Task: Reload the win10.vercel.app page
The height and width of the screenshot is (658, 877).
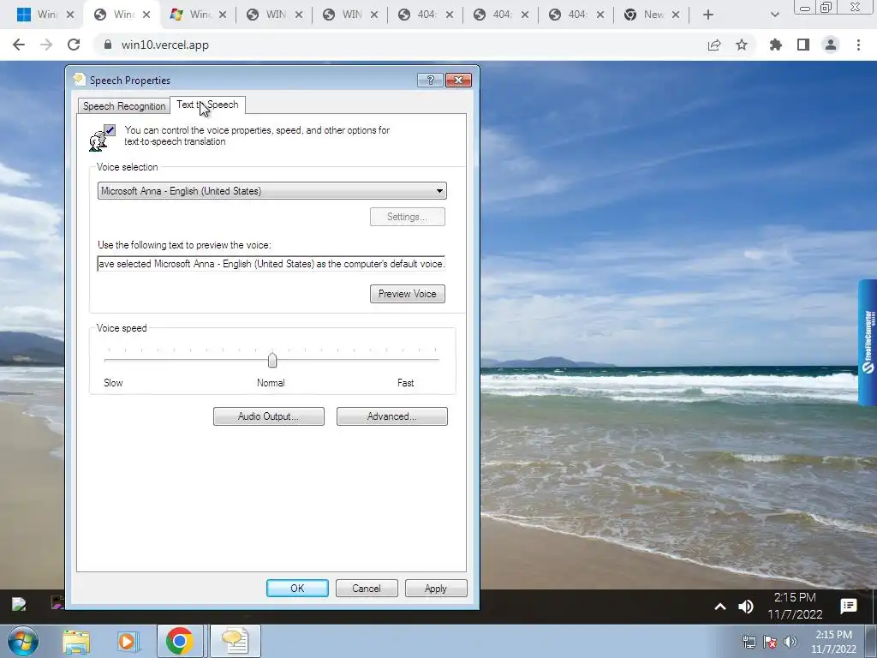Action: [x=74, y=45]
